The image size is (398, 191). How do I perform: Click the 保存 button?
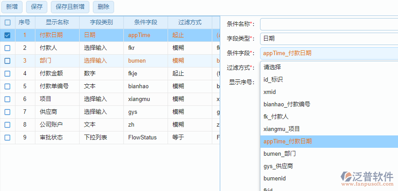37,7
